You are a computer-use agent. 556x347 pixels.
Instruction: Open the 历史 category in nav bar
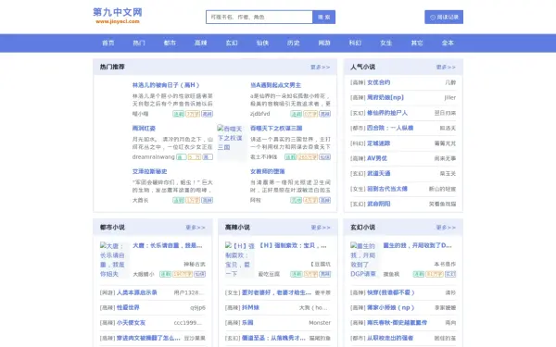coord(293,43)
